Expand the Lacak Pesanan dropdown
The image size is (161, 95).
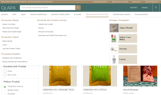pyautogui.click(x=152, y=2)
